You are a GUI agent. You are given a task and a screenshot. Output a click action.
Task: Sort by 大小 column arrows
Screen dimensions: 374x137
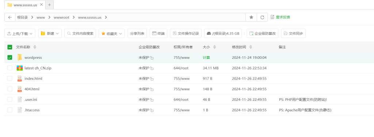click(214, 47)
